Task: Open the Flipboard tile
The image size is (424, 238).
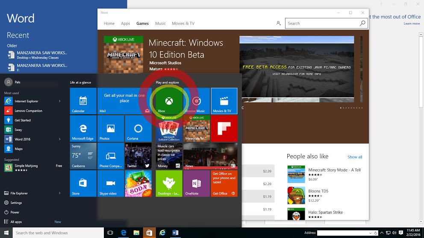Action: [224, 128]
